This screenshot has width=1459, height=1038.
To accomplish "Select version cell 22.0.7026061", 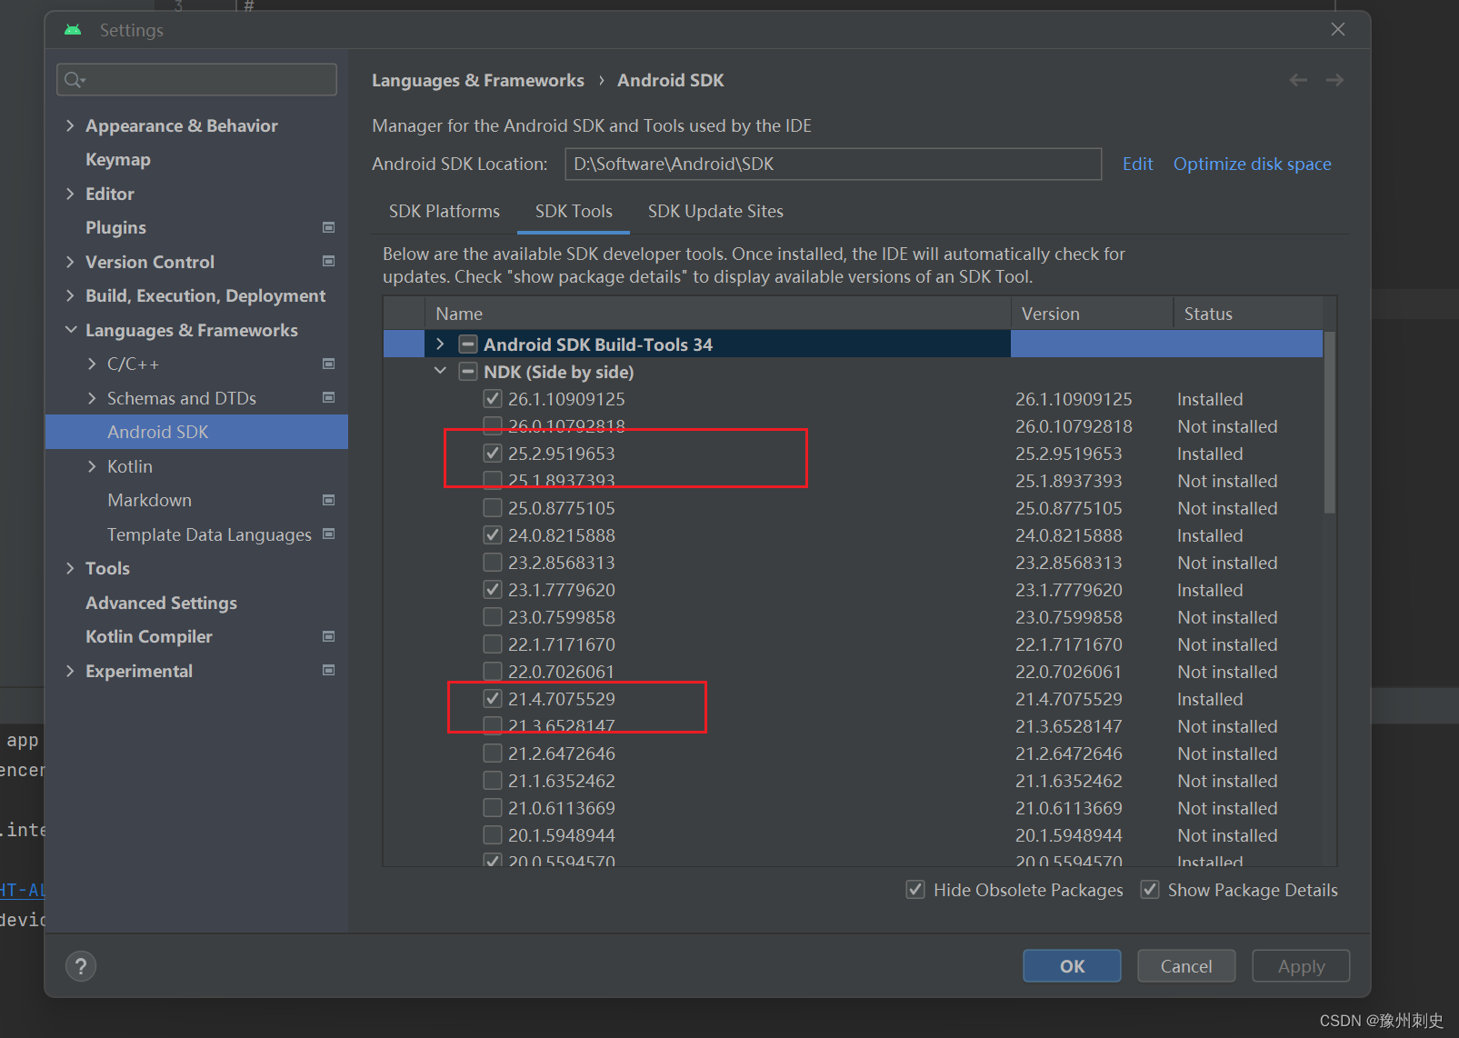I will click(1068, 671).
